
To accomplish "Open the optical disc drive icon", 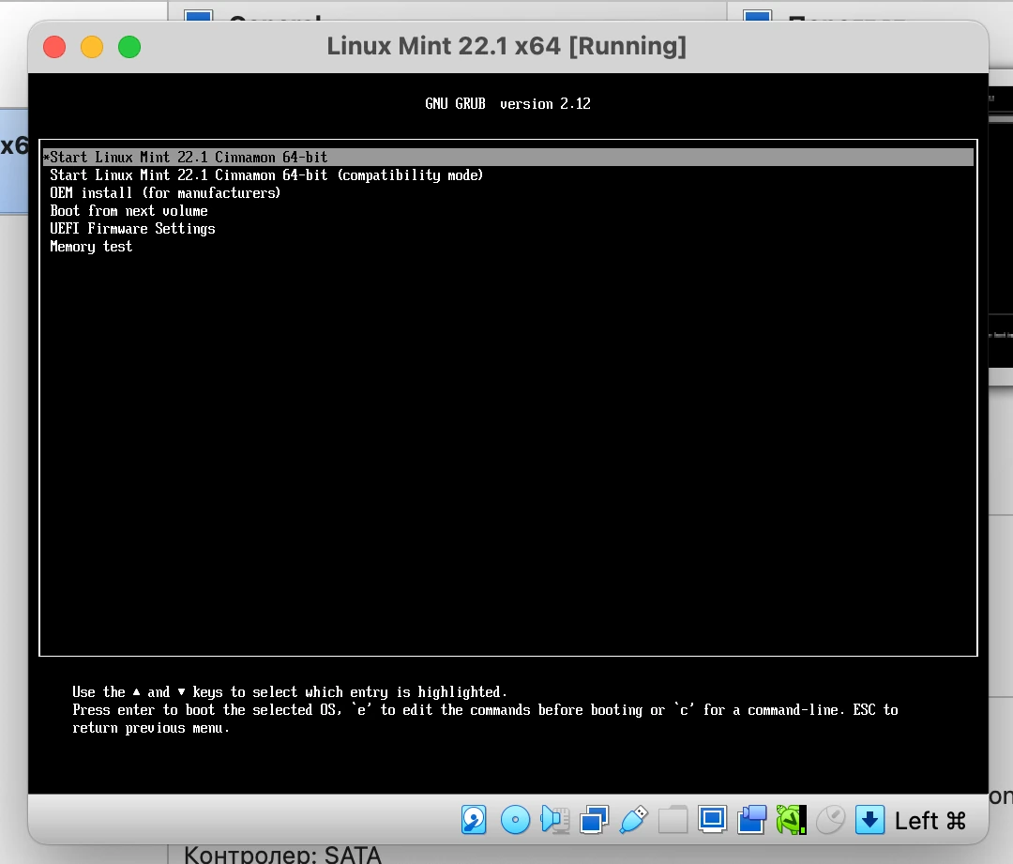I will (x=515, y=820).
